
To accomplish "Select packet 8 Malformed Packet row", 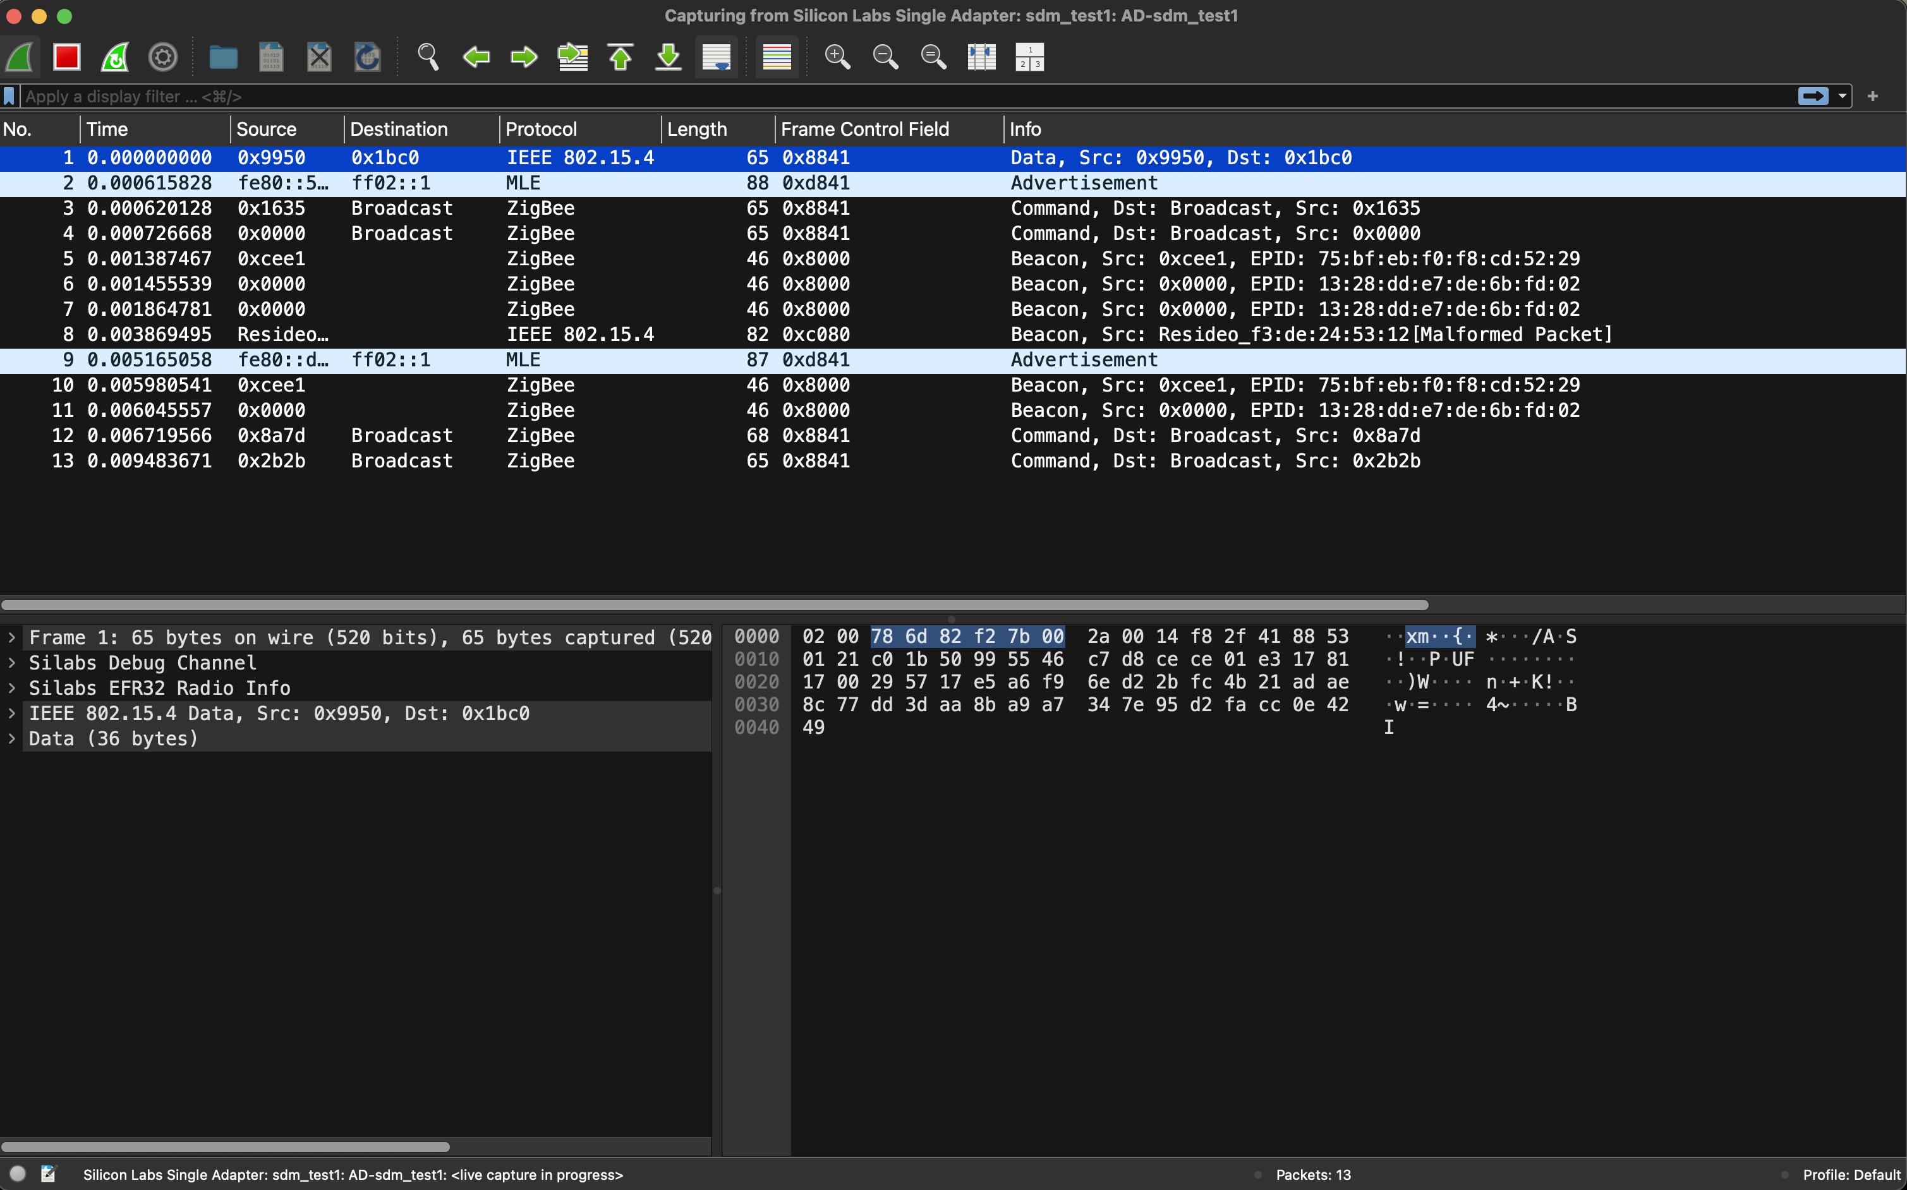I will (x=787, y=335).
